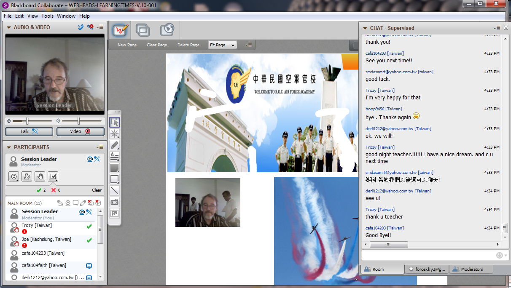Raise hand using the hand icon

tap(40, 176)
